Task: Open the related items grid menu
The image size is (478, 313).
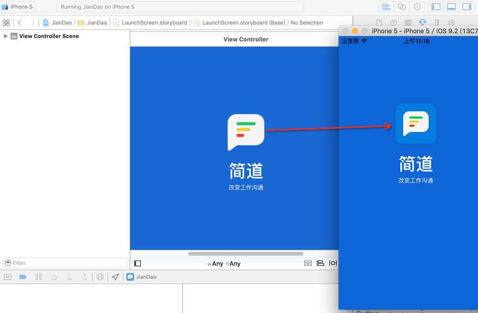Action: (6, 23)
